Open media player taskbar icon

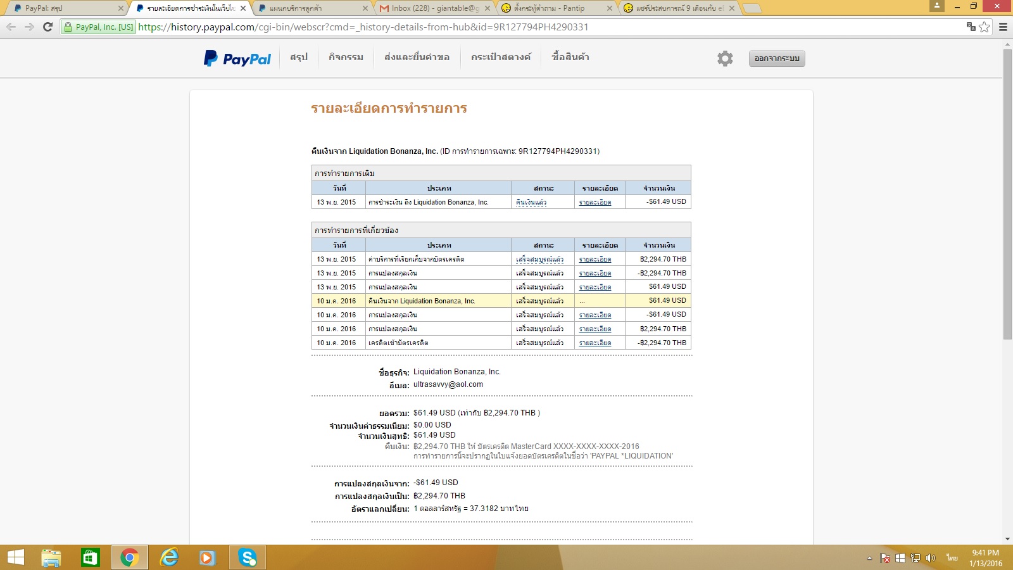point(207,557)
